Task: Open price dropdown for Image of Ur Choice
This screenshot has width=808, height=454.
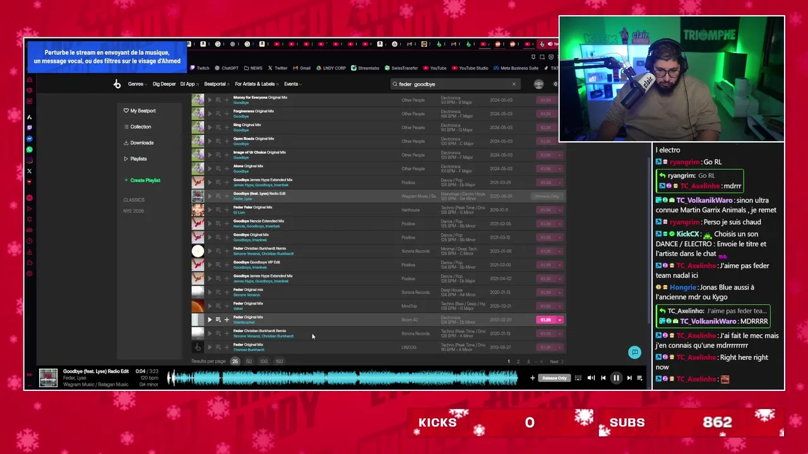Action: click(x=560, y=155)
